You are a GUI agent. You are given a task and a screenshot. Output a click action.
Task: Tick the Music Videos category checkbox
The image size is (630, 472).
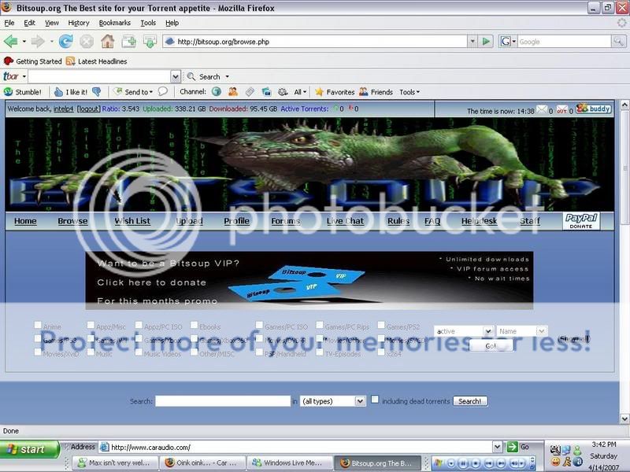139,352
